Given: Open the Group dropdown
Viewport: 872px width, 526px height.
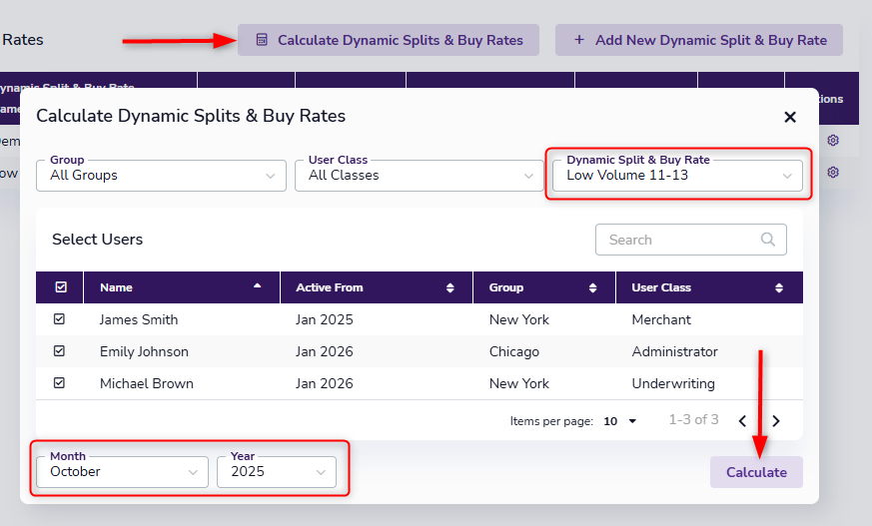Looking at the screenshot, I should (161, 175).
